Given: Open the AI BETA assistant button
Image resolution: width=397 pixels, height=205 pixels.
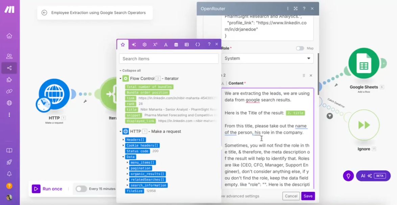Looking at the screenshot, I should click(x=373, y=176).
